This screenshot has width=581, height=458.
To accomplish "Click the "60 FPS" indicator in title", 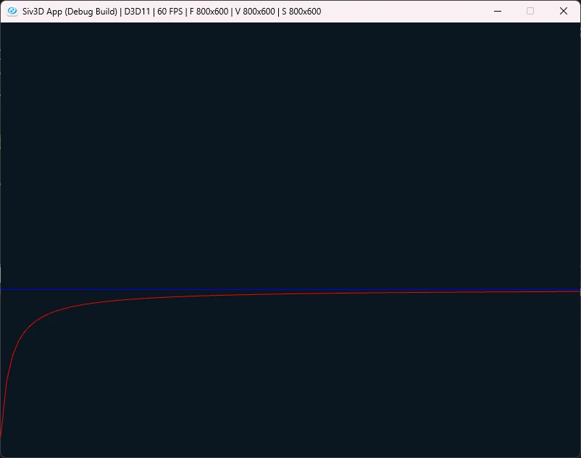I will click(170, 12).
